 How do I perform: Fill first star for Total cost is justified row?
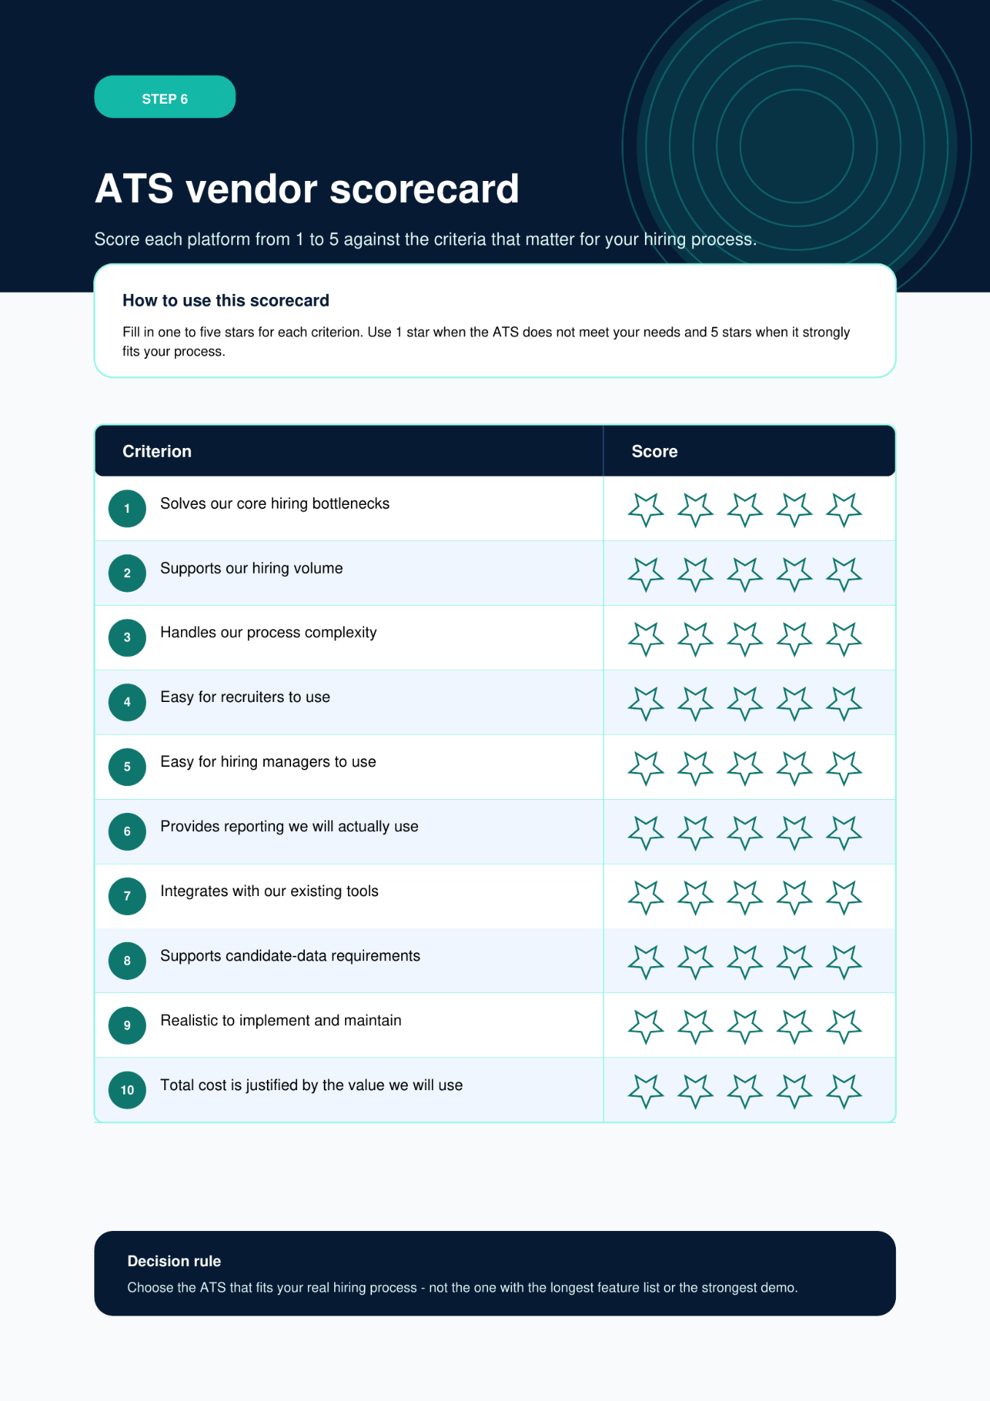pos(646,1092)
